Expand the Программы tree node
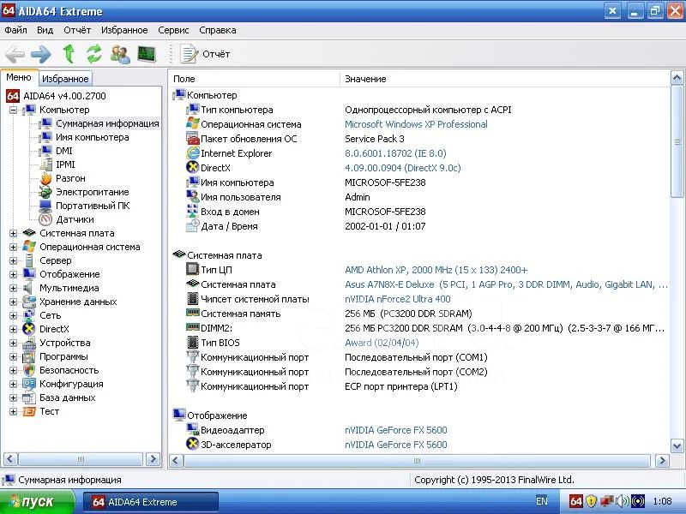The height and width of the screenshot is (514, 686). [x=14, y=356]
